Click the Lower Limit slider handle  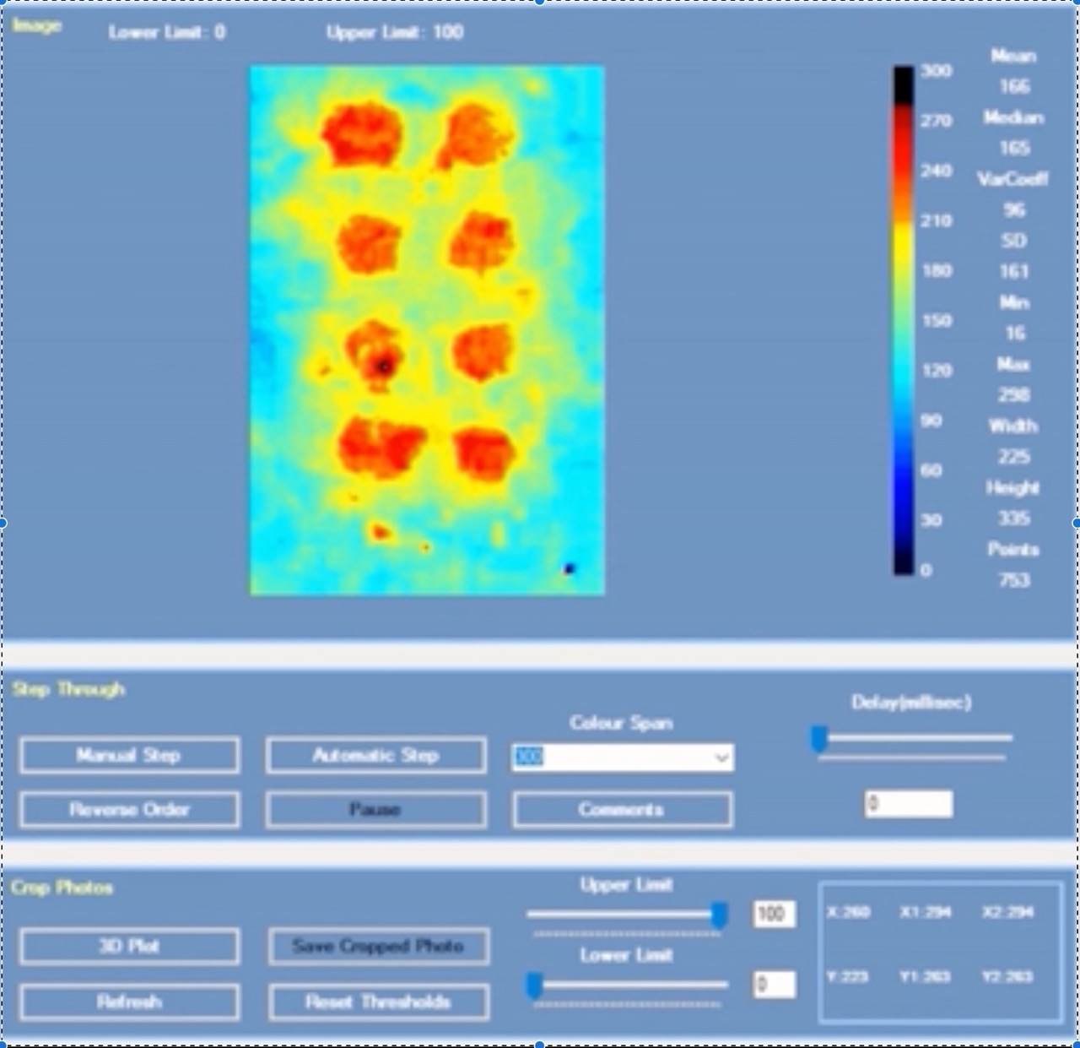click(534, 985)
